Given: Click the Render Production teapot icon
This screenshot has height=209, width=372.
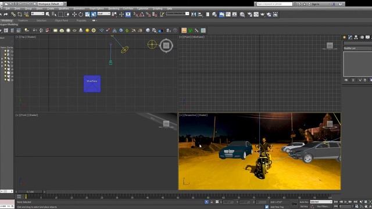Looking at the screenshot, I should tap(263, 15).
